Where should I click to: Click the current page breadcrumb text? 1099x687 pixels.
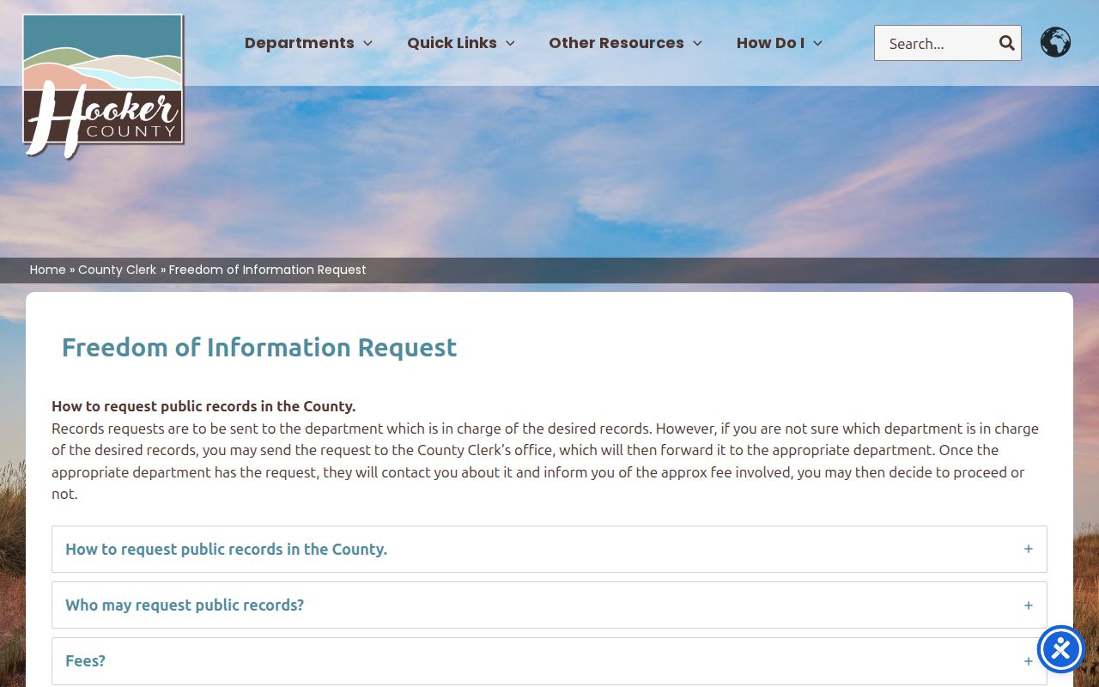(268, 270)
